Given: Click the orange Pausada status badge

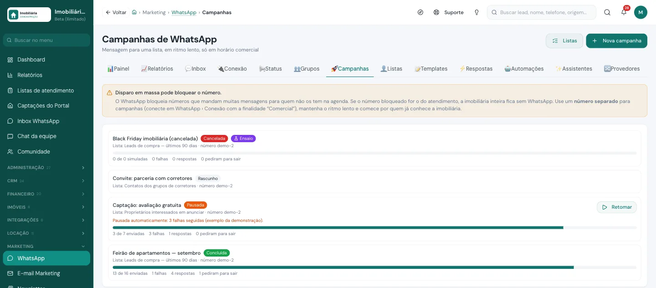Looking at the screenshot, I should [x=195, y=205].
